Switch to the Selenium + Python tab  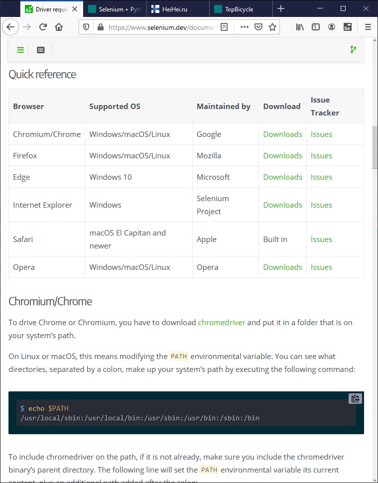click(x=115, y=9)
